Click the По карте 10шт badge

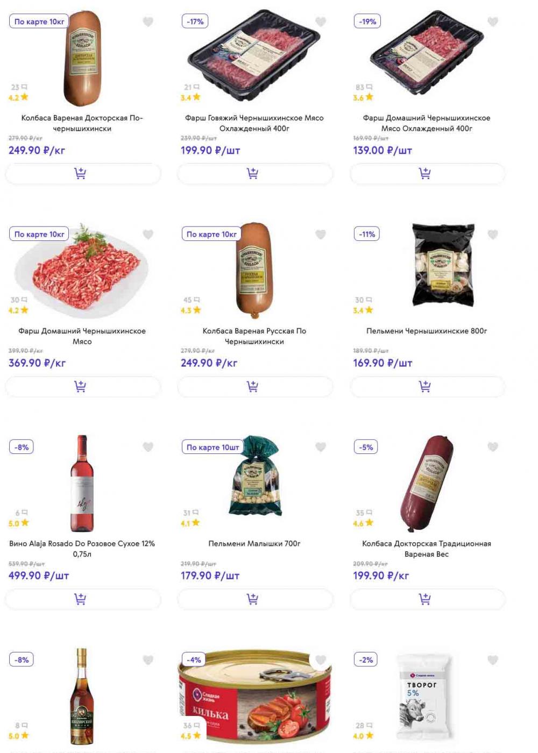(213, 447)
